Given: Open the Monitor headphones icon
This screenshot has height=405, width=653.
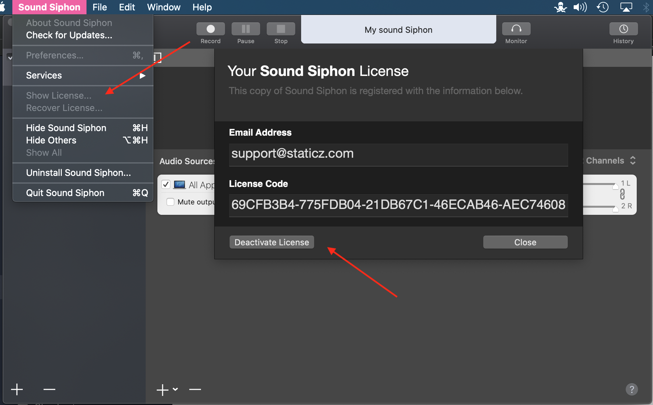Looking at the screenshot, I should 516,29.
